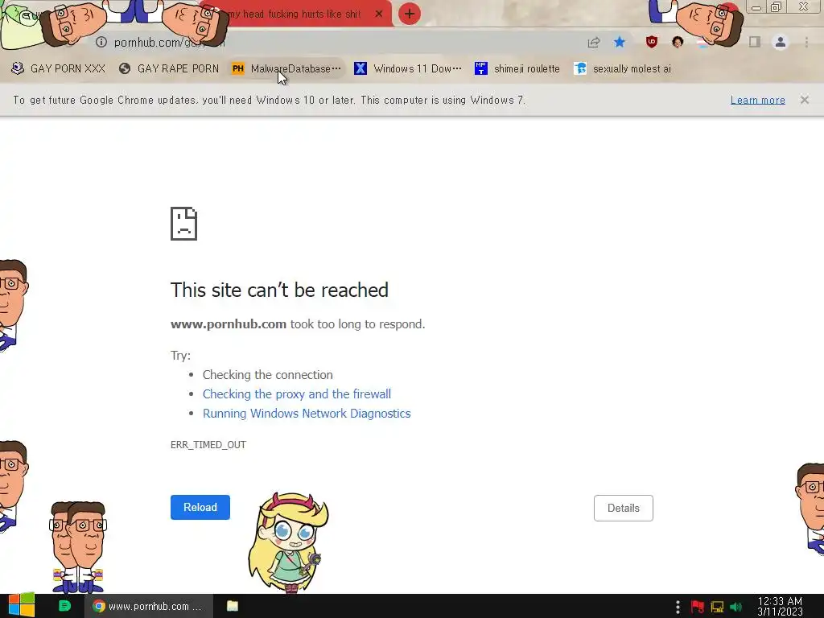The height and width of the screenshot is (618, 824).
Task: Click the red flag tray icon
Action: point(698,607)
